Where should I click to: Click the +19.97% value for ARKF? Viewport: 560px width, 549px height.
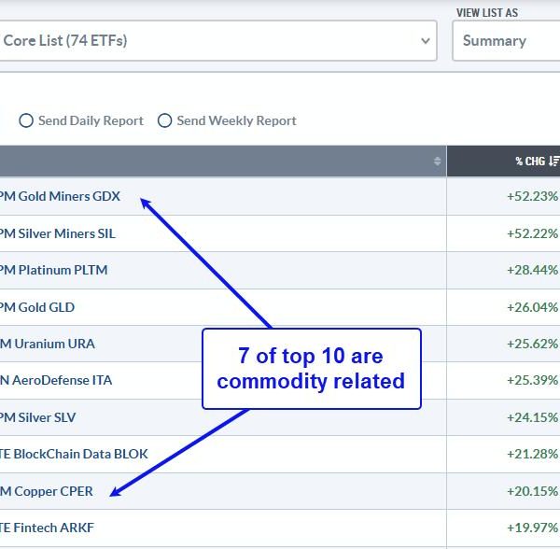point(532,528)
